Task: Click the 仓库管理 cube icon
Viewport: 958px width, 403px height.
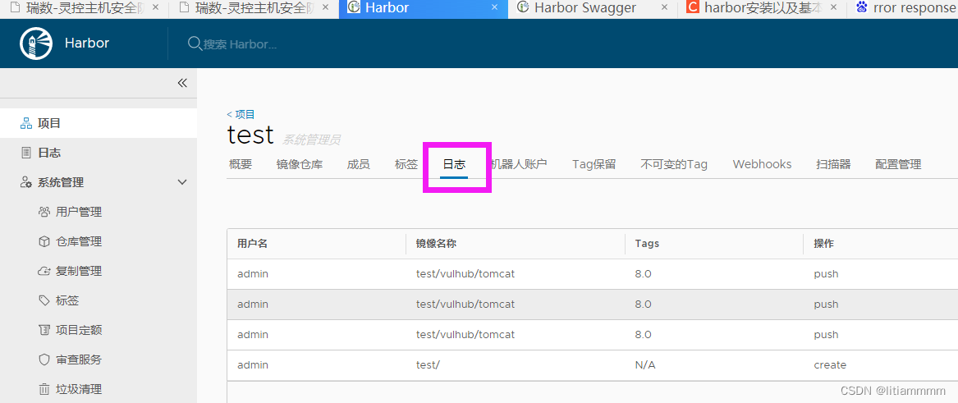Action: (44, 242)
